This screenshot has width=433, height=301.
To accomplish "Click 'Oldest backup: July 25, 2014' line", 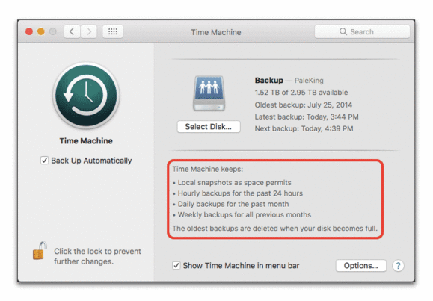I will pos(303,105).
